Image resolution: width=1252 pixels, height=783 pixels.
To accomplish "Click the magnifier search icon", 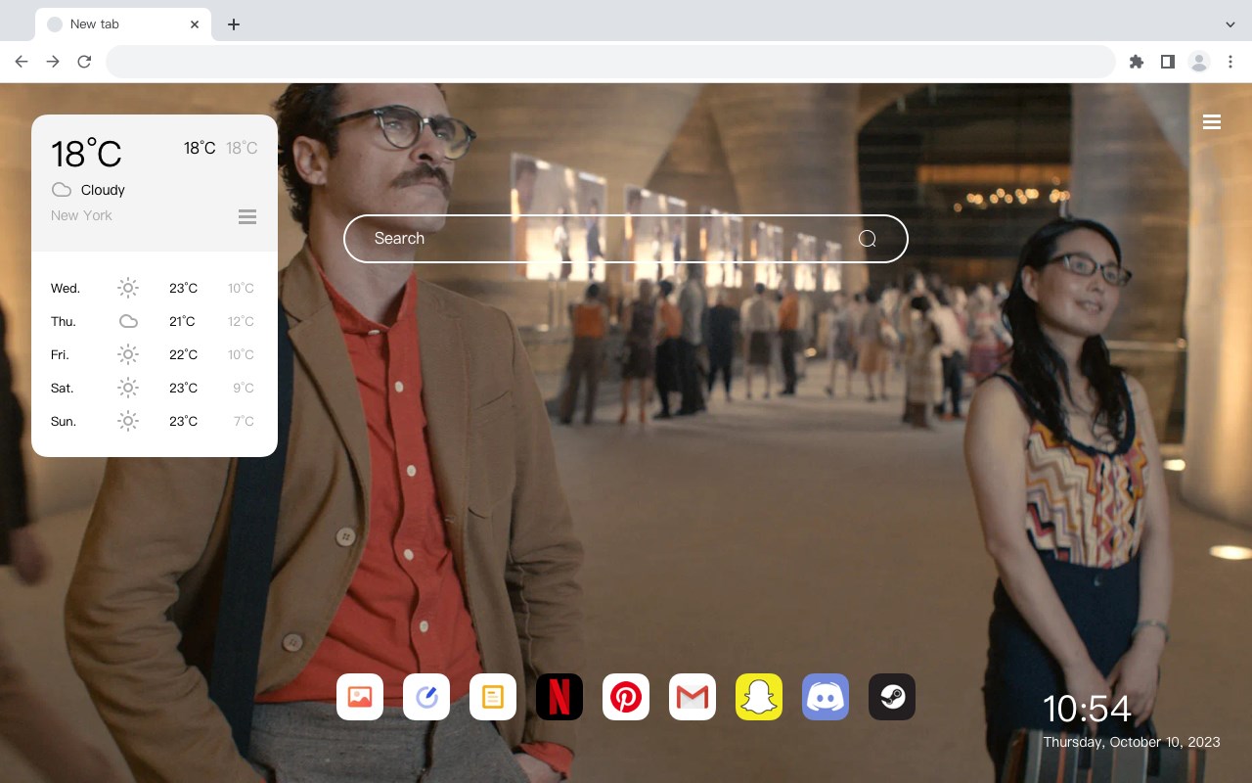I will click(868, 239).
